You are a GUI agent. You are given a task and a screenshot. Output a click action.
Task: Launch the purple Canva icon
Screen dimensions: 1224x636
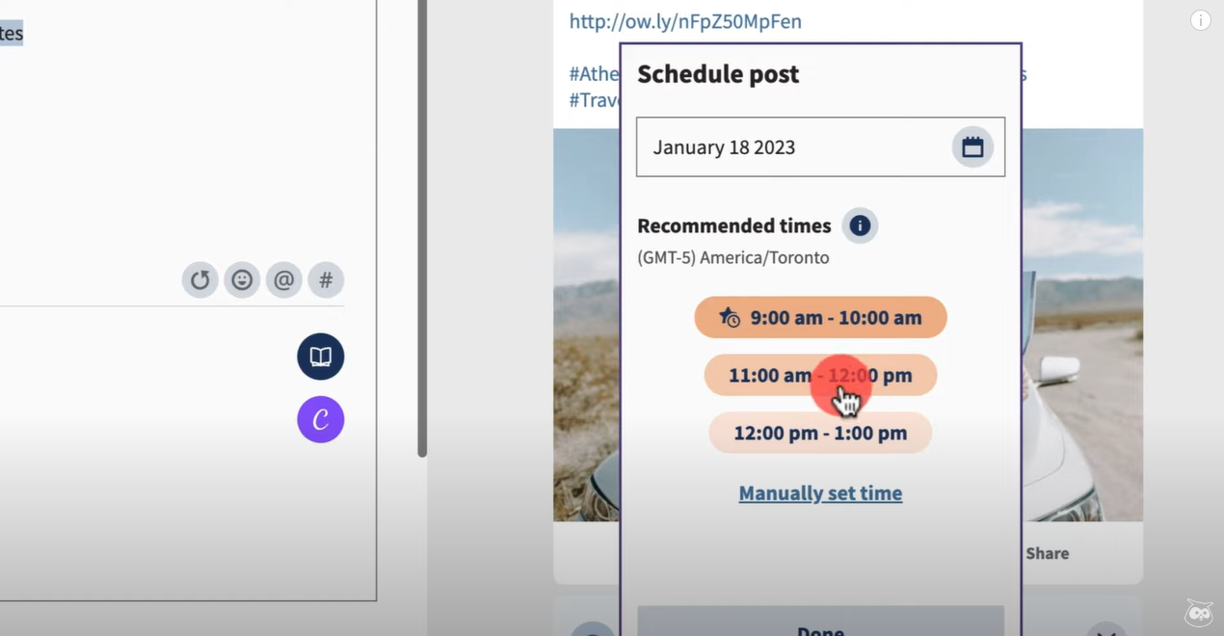(321, 419)
